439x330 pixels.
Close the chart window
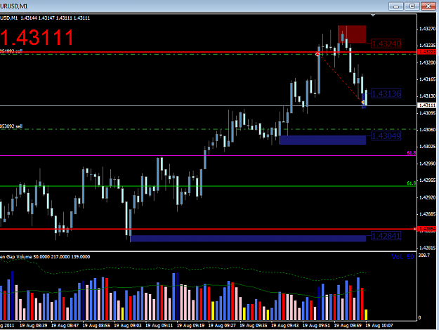(x=428, y=6)
